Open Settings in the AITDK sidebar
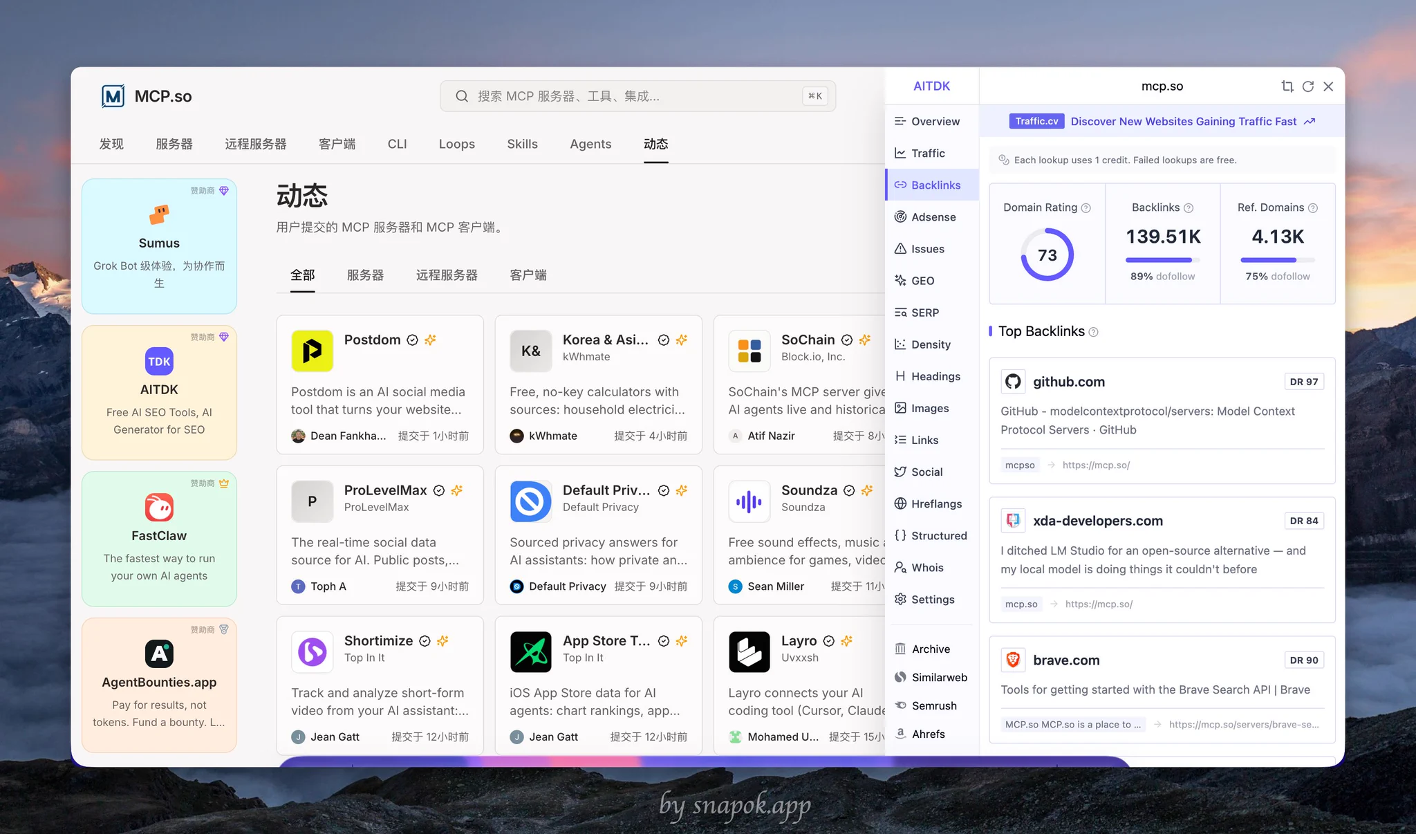This screenshot has height=834, width=1416. pyautogui.click(x=931, y=598)
